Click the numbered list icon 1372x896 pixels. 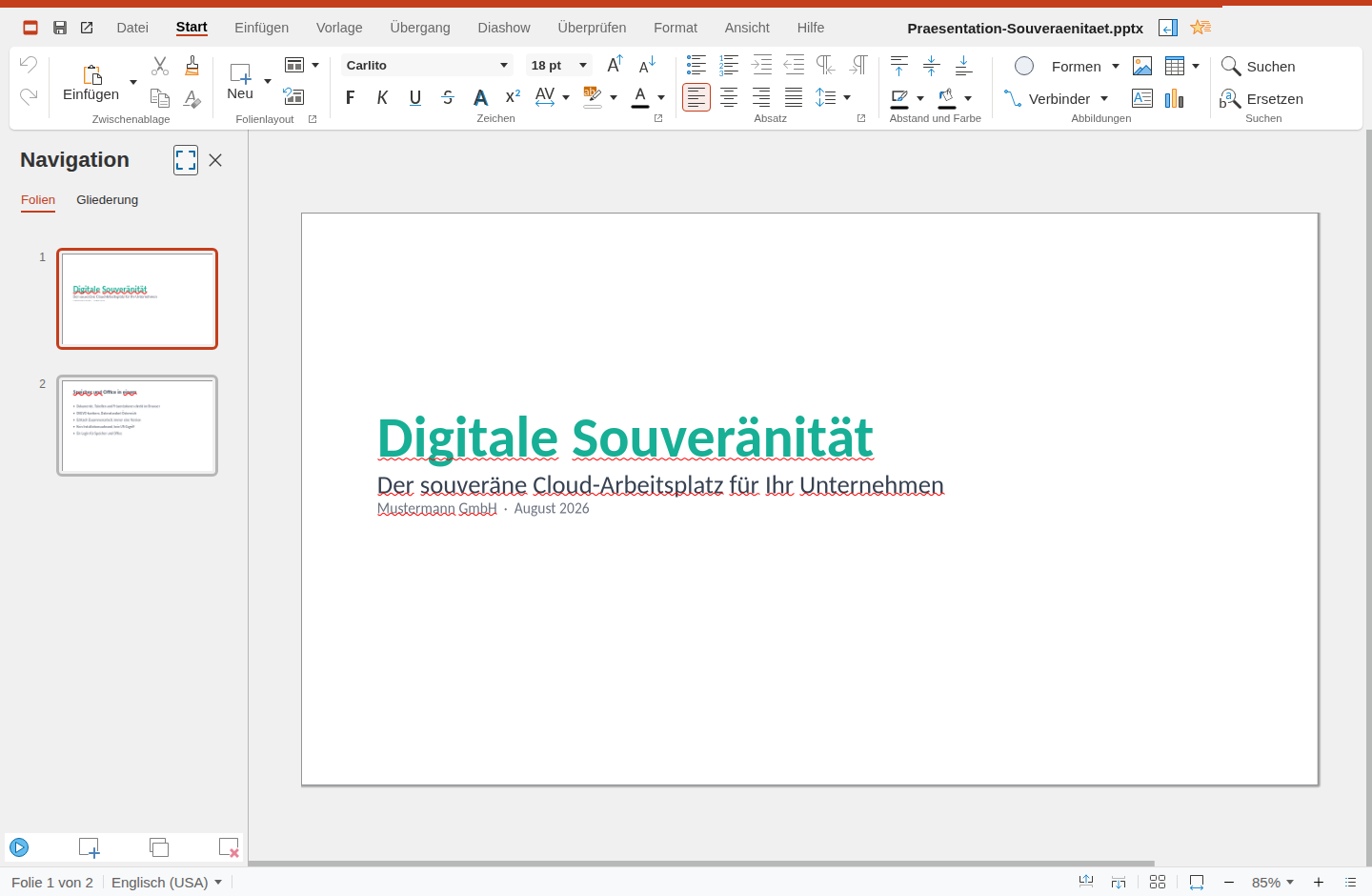coord(729,65)
